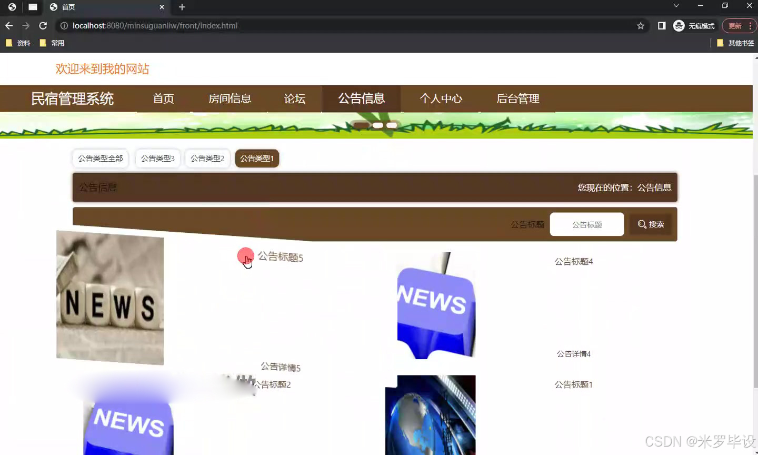Switch to the 论坛 menu item
Viewport: 758px width, 455px height.
click(294, 98)
